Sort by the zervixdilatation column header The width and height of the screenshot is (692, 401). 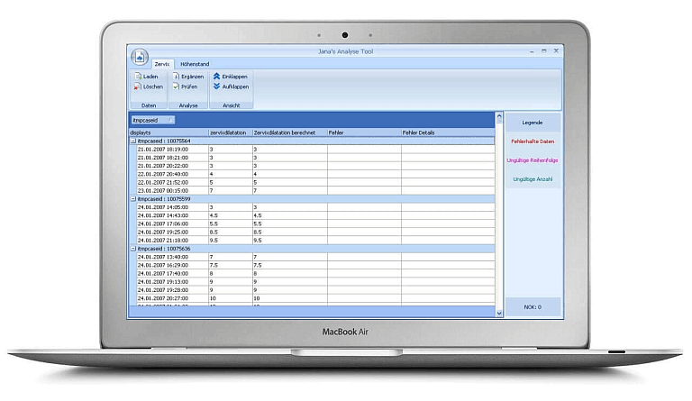231,132
